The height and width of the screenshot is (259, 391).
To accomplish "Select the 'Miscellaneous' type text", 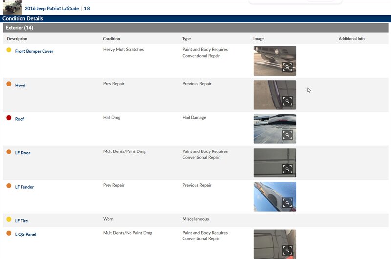I will [x=195, y=219].
